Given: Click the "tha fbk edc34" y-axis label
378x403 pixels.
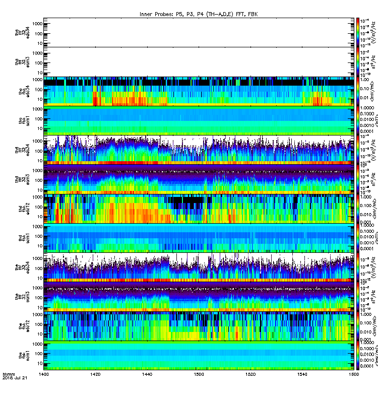Looking at the screenshot, I should point(24,91).
